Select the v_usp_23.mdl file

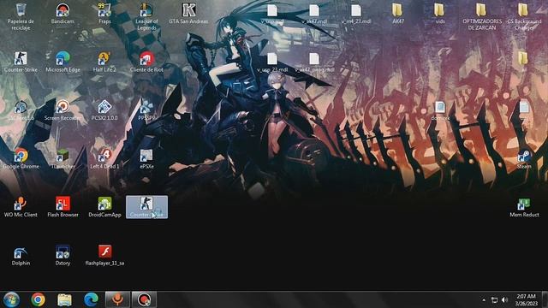[x=272, y=62]
